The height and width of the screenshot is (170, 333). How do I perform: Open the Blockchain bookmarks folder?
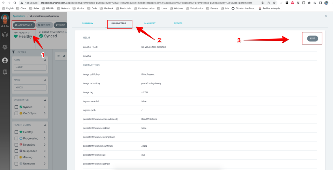tap(123, 8)
